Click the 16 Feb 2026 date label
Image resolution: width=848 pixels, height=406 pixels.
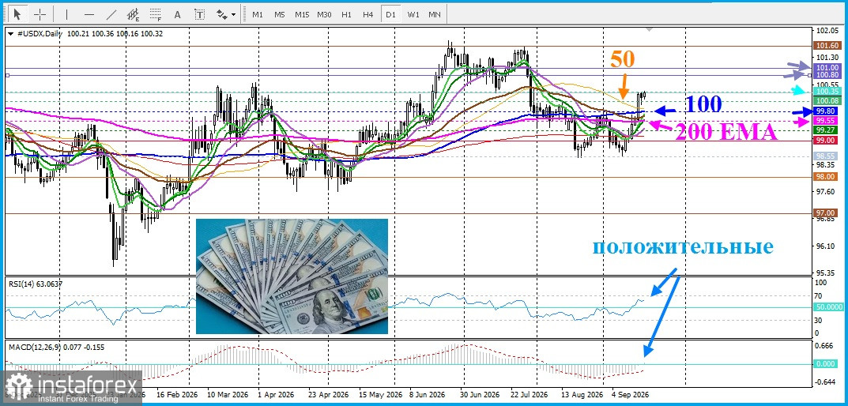click(178, 395)
